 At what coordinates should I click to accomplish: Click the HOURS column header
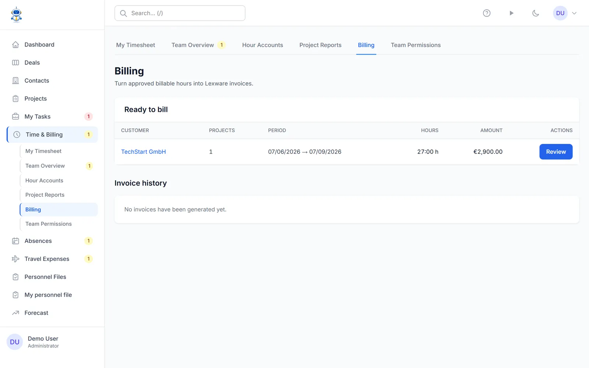430,130
